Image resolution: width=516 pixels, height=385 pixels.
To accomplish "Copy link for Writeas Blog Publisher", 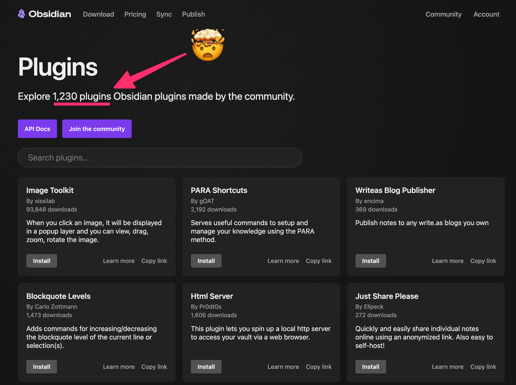I will coord(483,261).
